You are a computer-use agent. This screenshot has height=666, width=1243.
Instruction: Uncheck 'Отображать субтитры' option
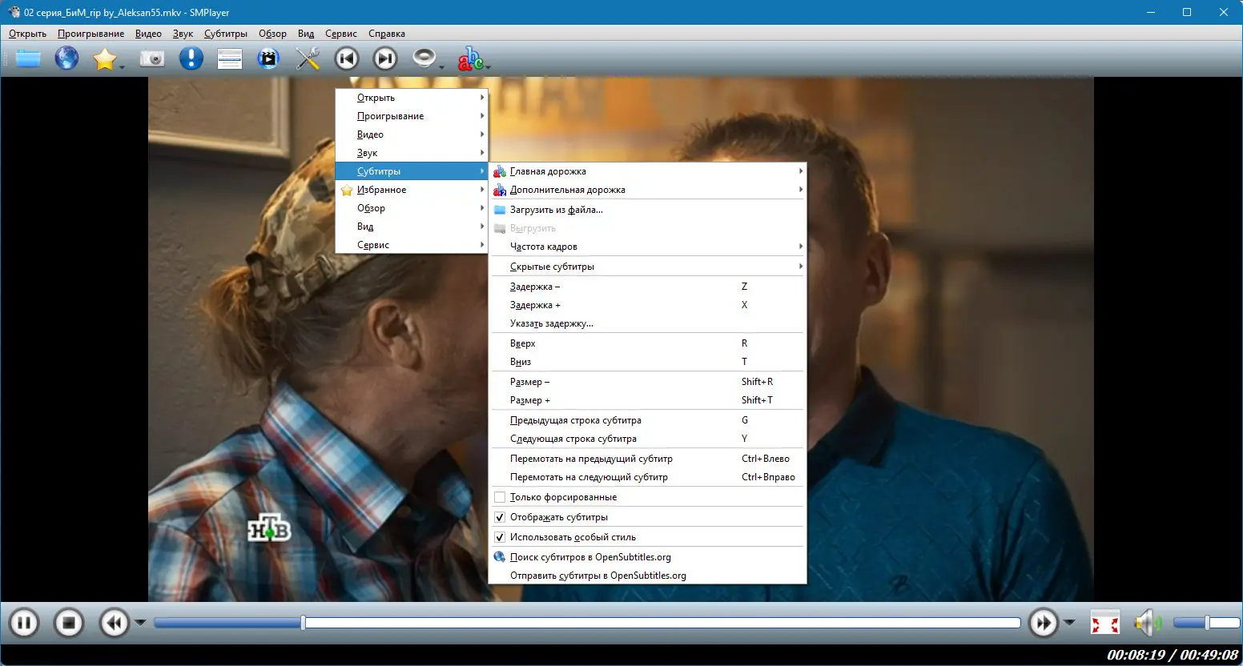click(500, 517)
